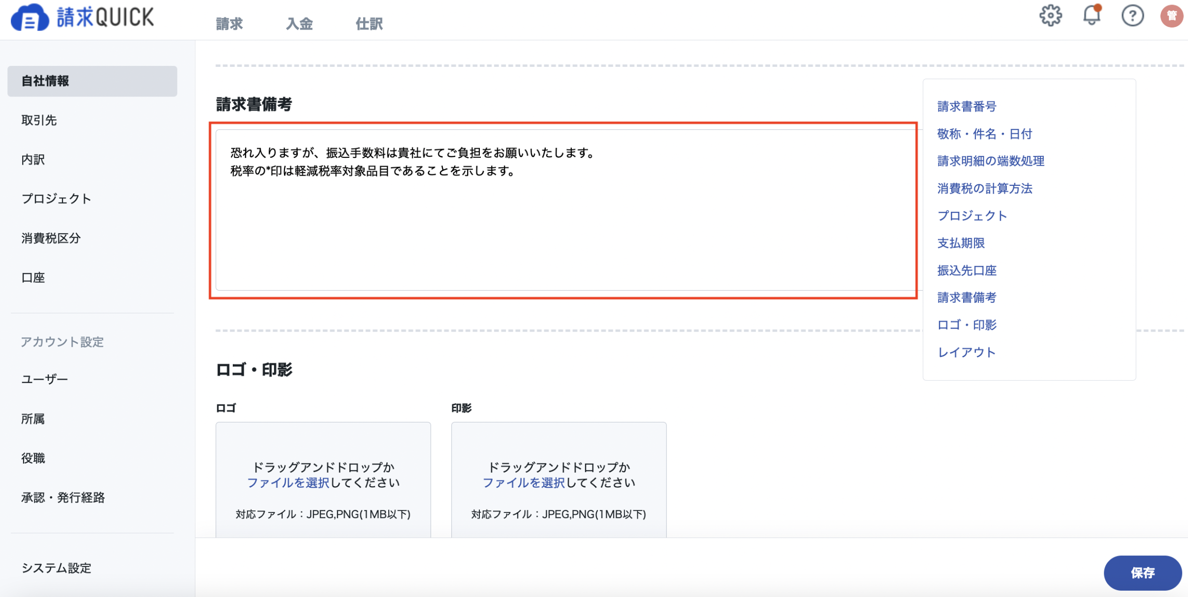Click the 保存 button
Image resolution: width=1188 pixels, height=597 pixels.
tap(1143, 573)
